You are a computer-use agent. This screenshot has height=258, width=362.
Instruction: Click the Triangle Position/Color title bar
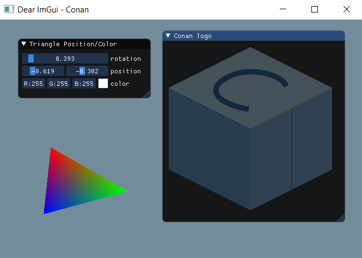(x=84, y=44)
